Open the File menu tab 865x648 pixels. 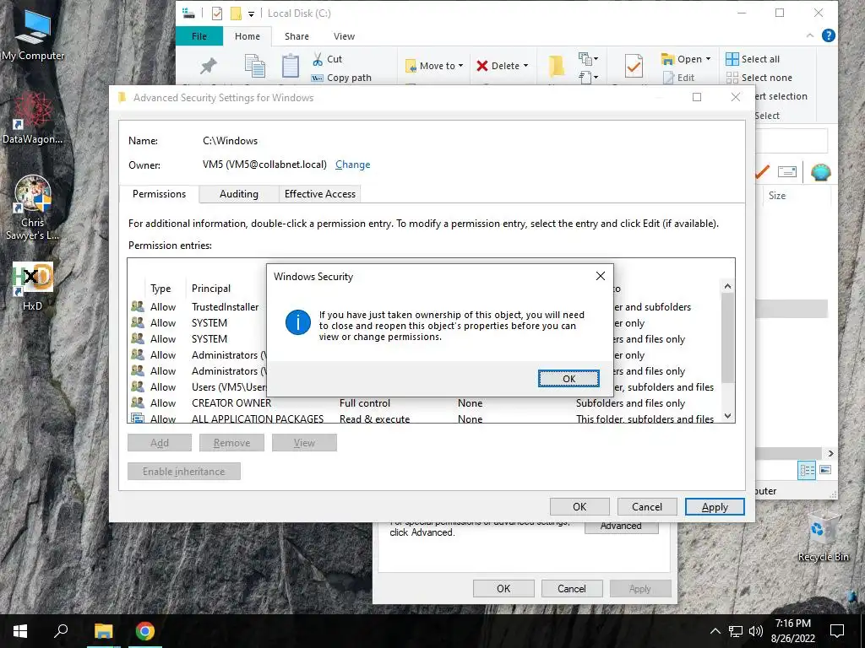pyautogui.click(x=199, y=36)
